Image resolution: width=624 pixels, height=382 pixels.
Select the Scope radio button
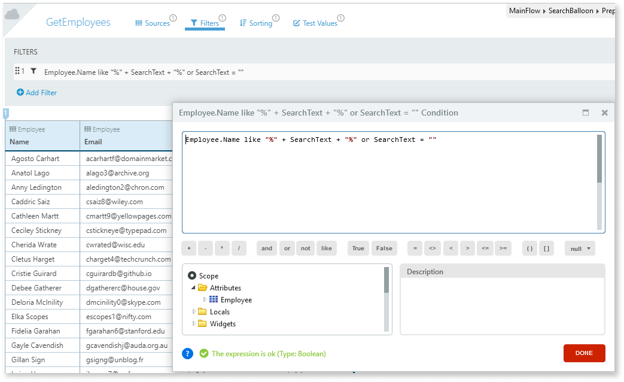pos(191,276)
